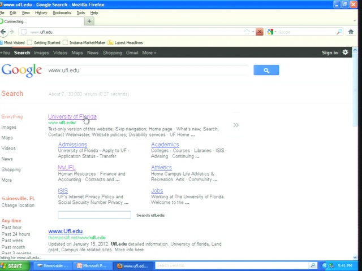This screenshot has height=271, width=362.
Task: Click +You in the Google bar
Action: coord(5,53)
